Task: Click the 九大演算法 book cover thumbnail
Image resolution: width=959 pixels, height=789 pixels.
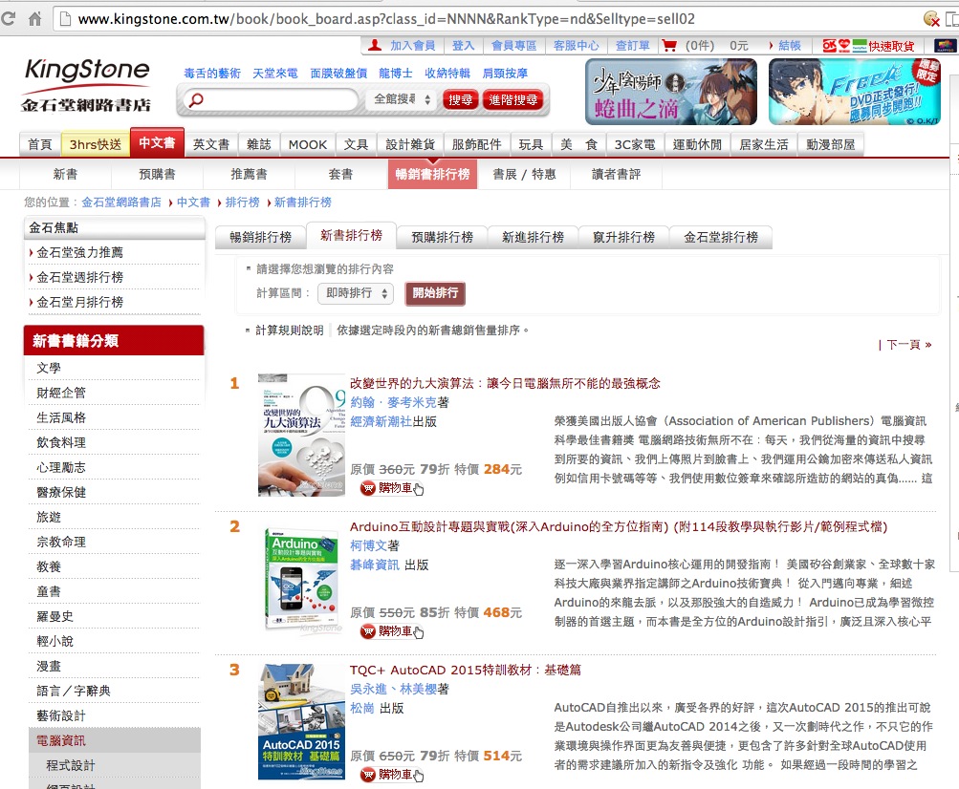Action: (301, 435)
